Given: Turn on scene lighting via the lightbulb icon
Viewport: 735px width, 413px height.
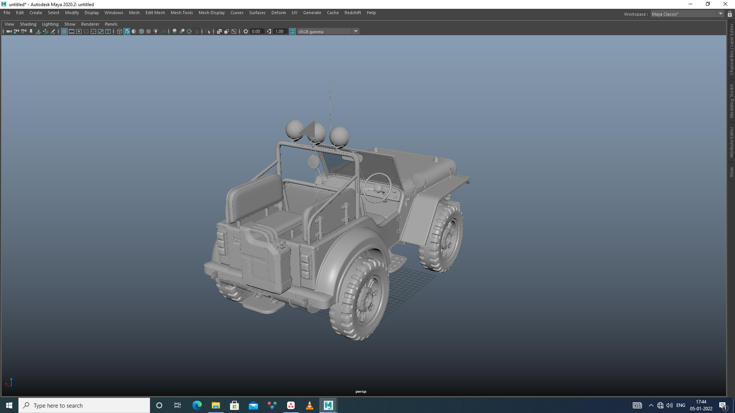Looking at the screenshot, I should tap(155, 31).
